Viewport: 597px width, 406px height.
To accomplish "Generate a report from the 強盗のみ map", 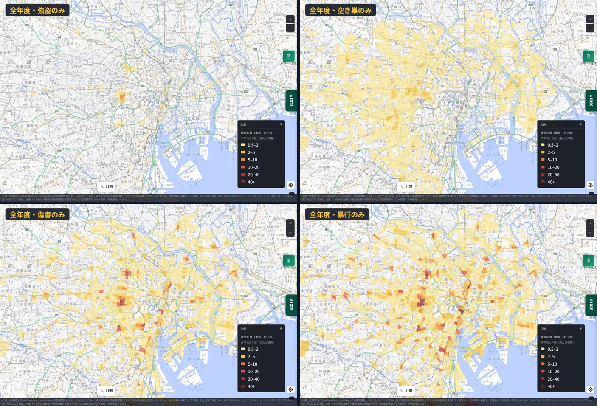I will 289,56.
